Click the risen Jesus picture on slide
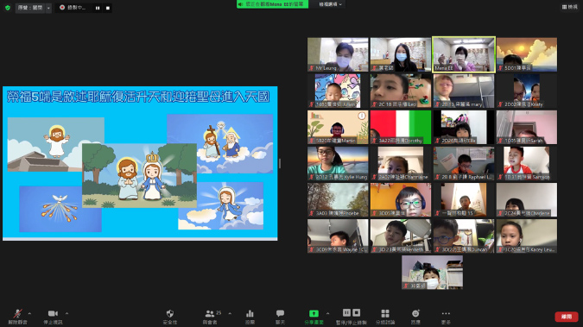Screen dimensions: 583x327 coord(56,144)
